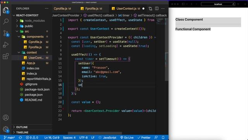Click the browser localhost address field
248x140 pixels.
tap(218, 4)
